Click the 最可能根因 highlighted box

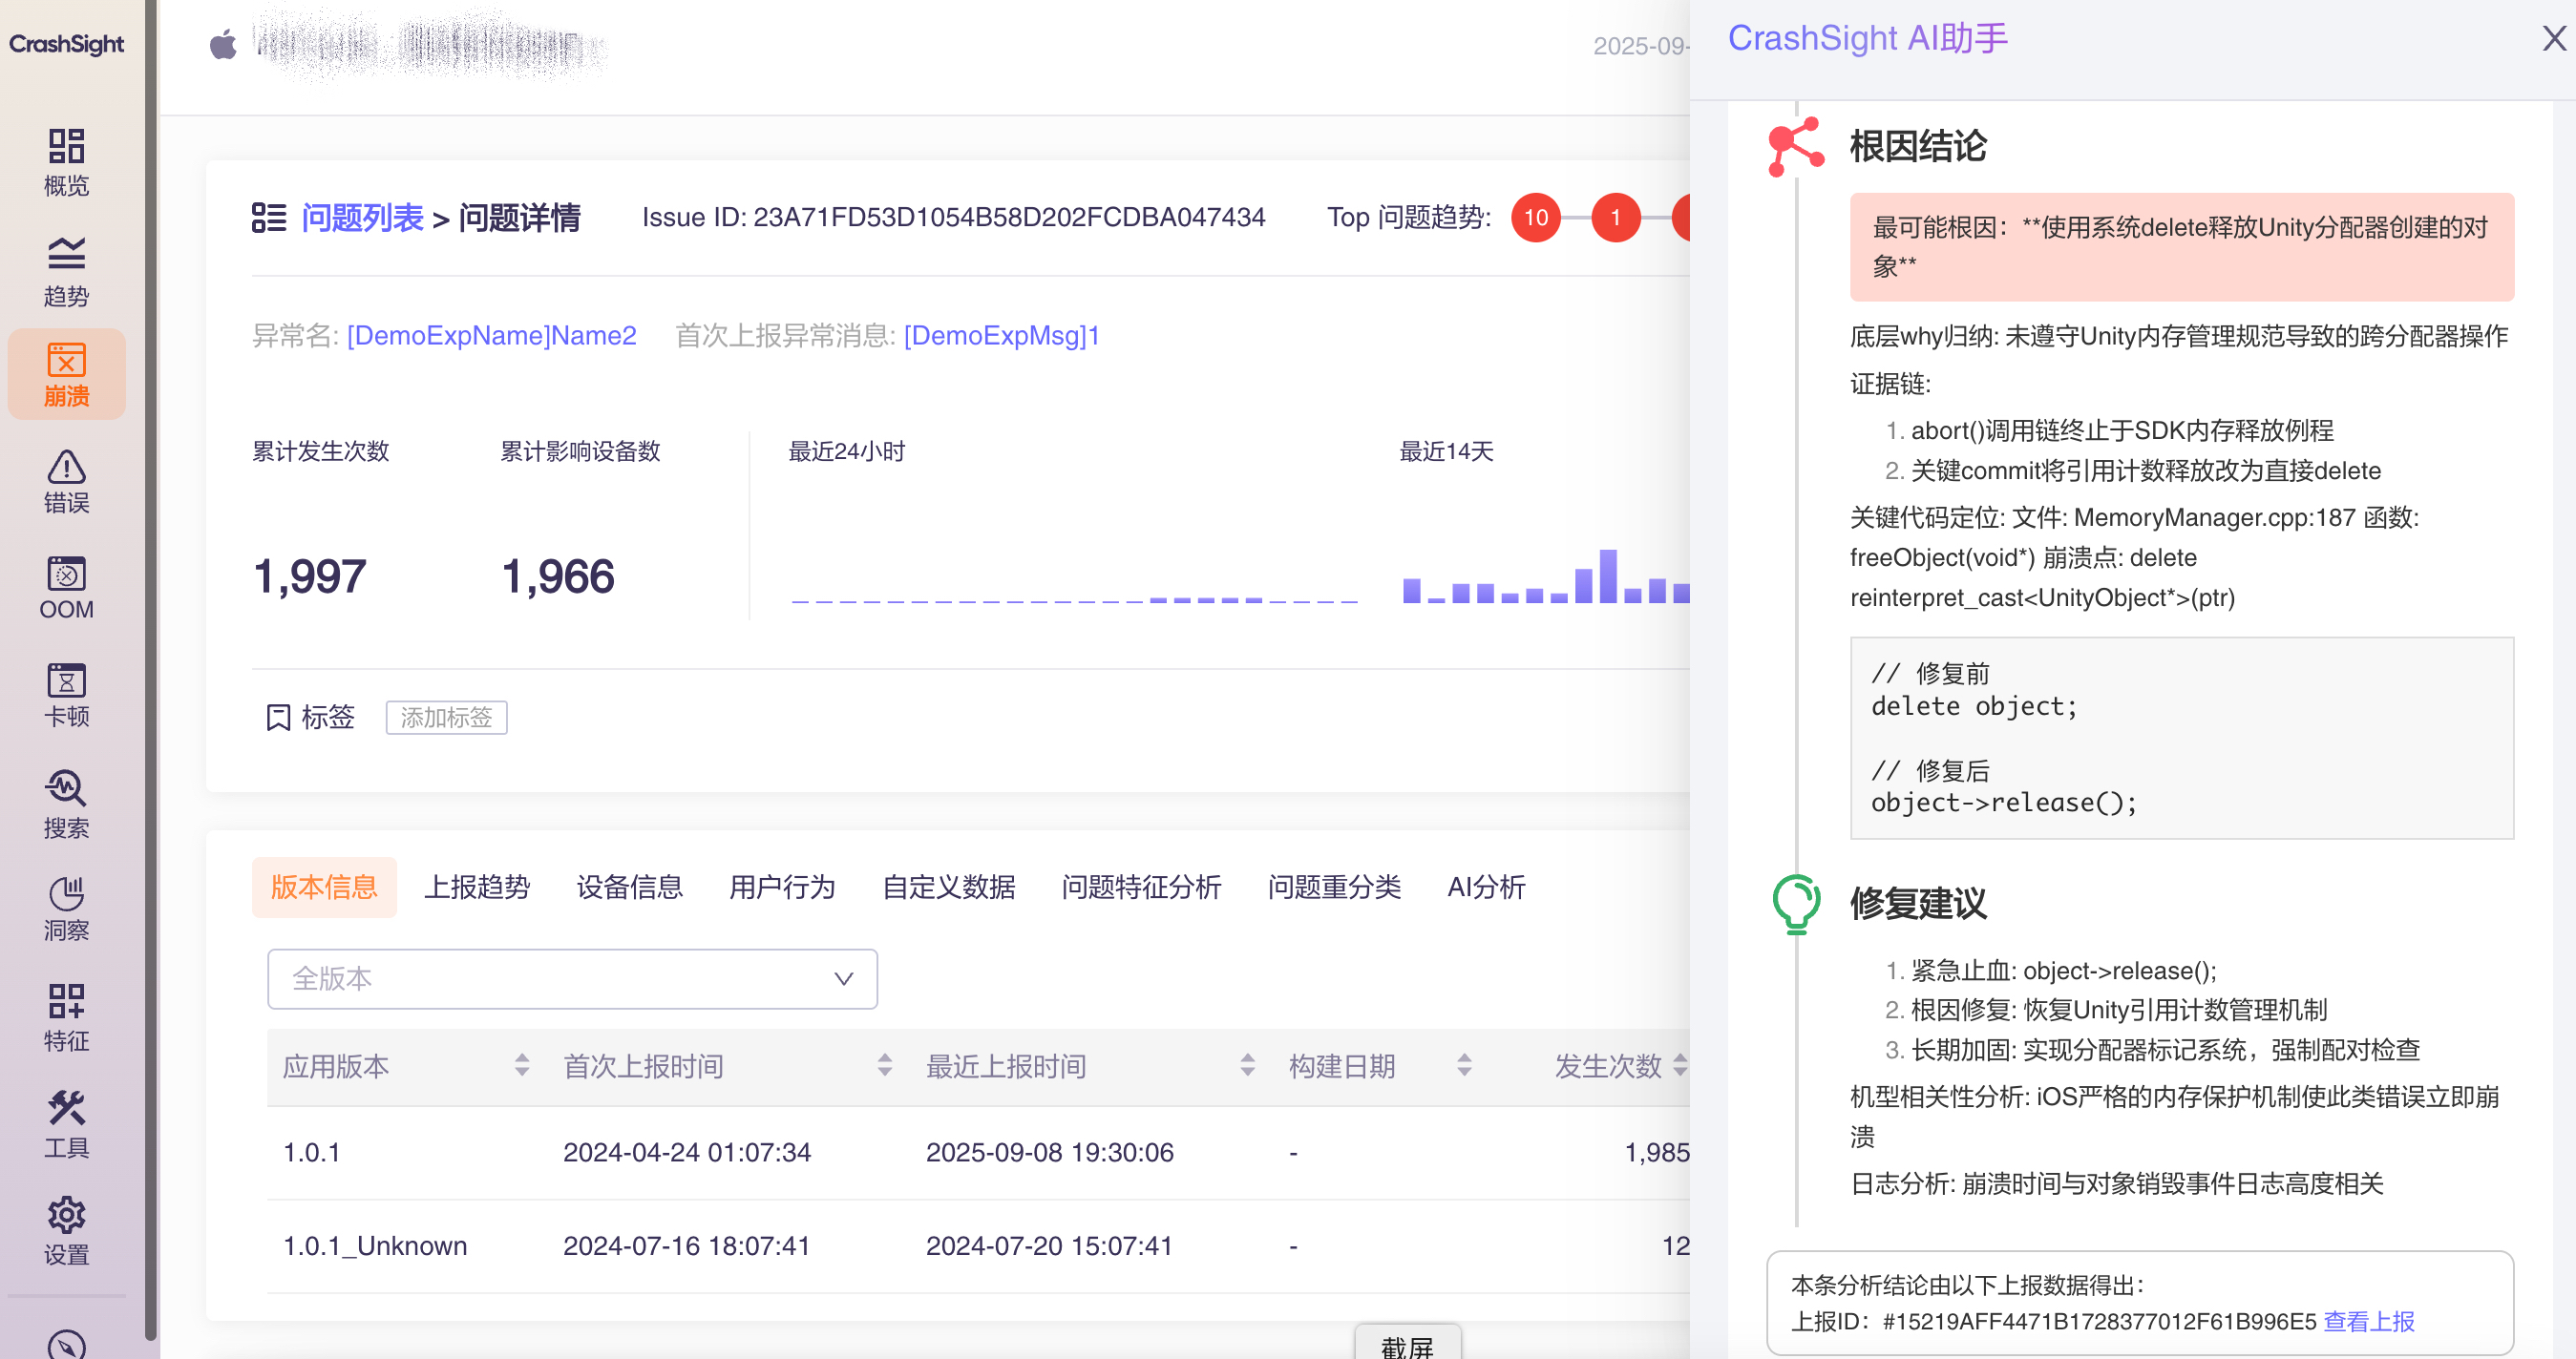(x=2181, y=247)
